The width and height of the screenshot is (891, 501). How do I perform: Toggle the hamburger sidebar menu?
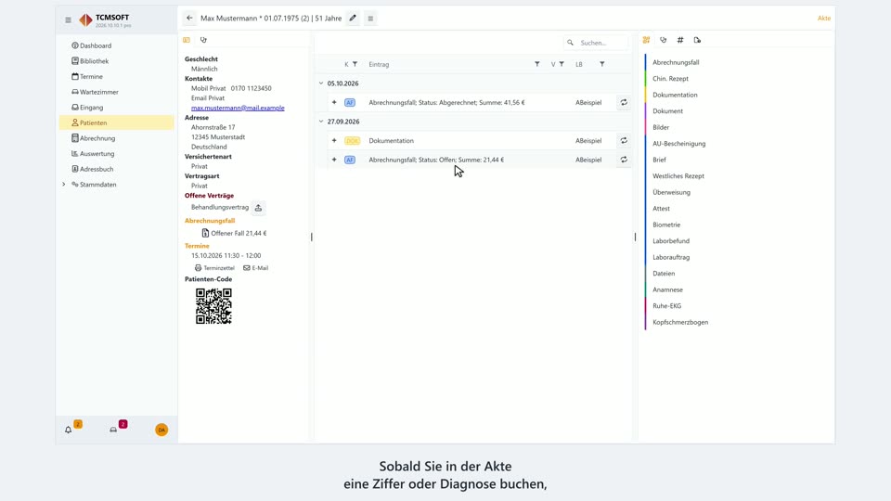click(x=68, y=19)
